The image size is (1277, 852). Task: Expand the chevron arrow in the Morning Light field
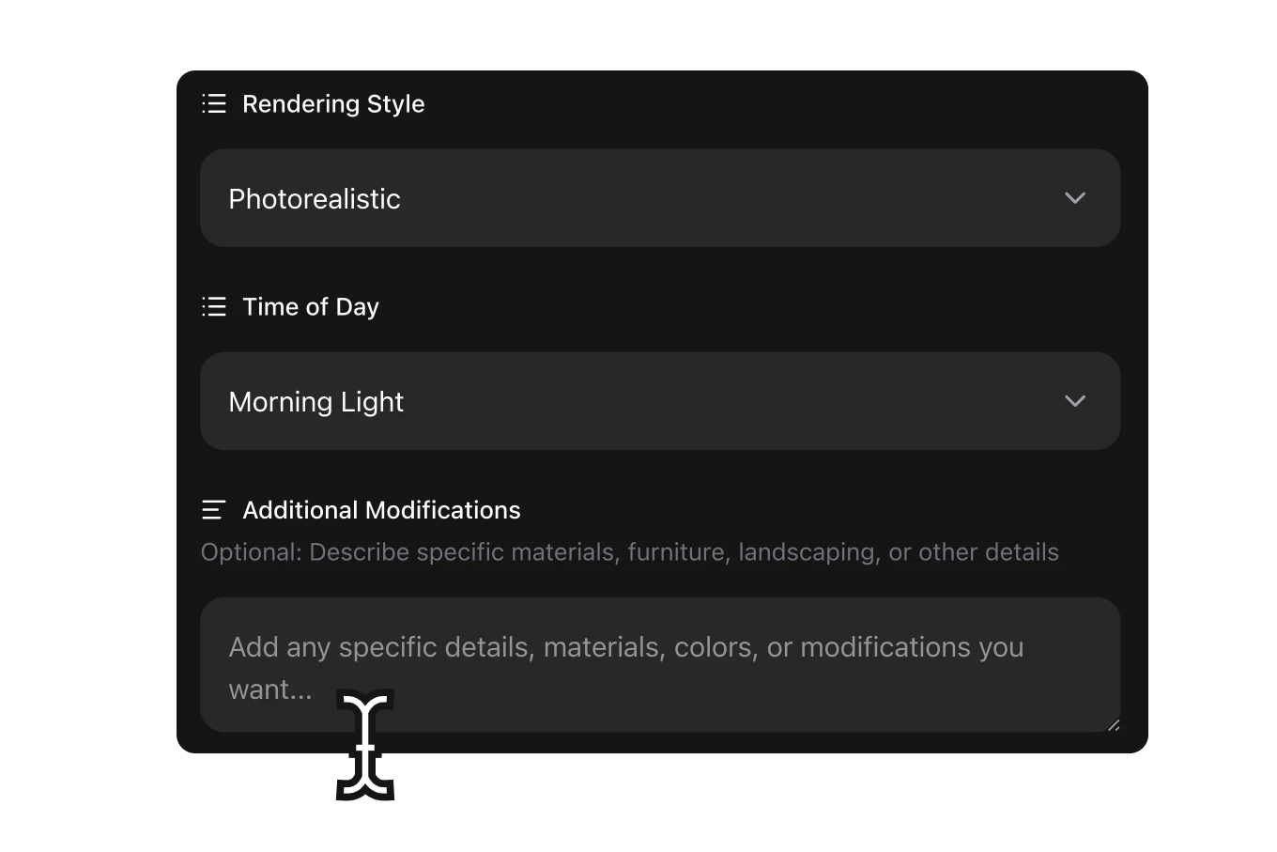(x=1075, y=401)
